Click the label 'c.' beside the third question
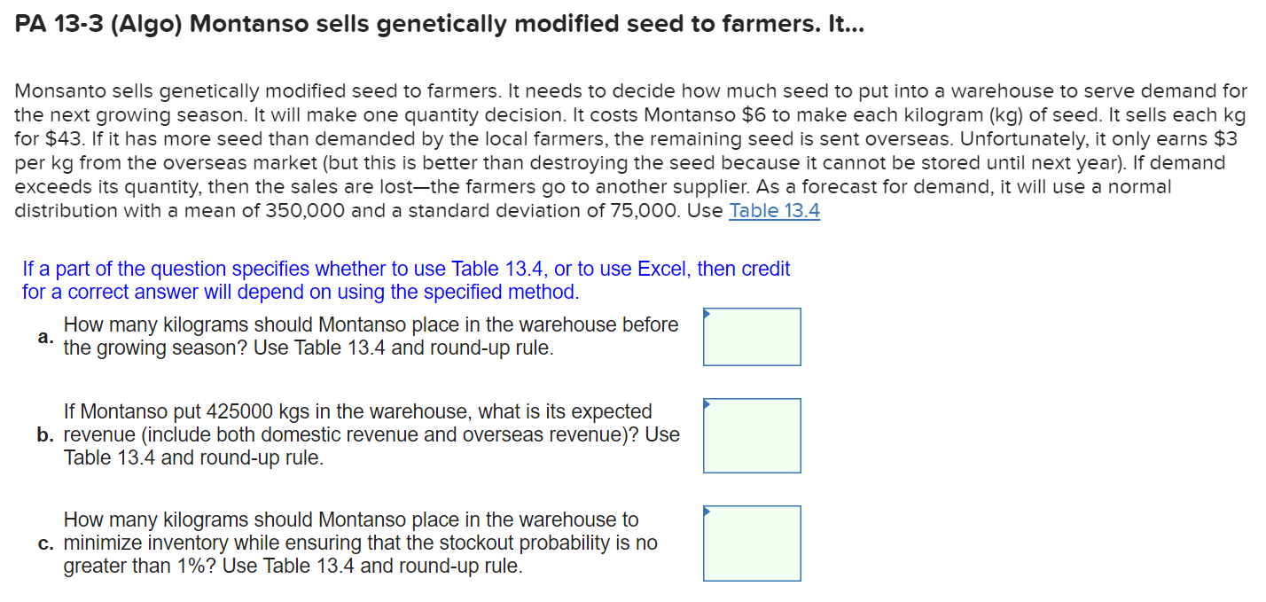 tap(44, 543)
